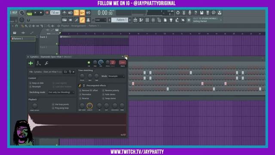Click the tempo tapper icon
The width and height of the screenshot is (275, 155).
177,20
